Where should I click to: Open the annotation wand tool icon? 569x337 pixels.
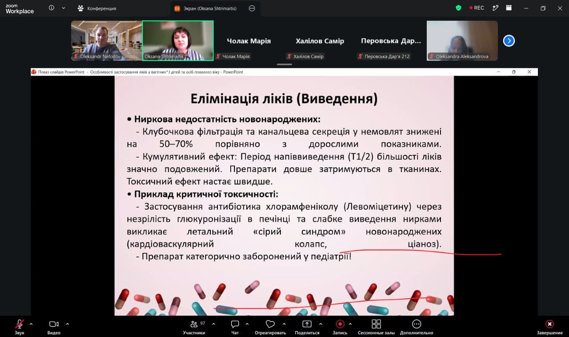(x=496, y=8)
